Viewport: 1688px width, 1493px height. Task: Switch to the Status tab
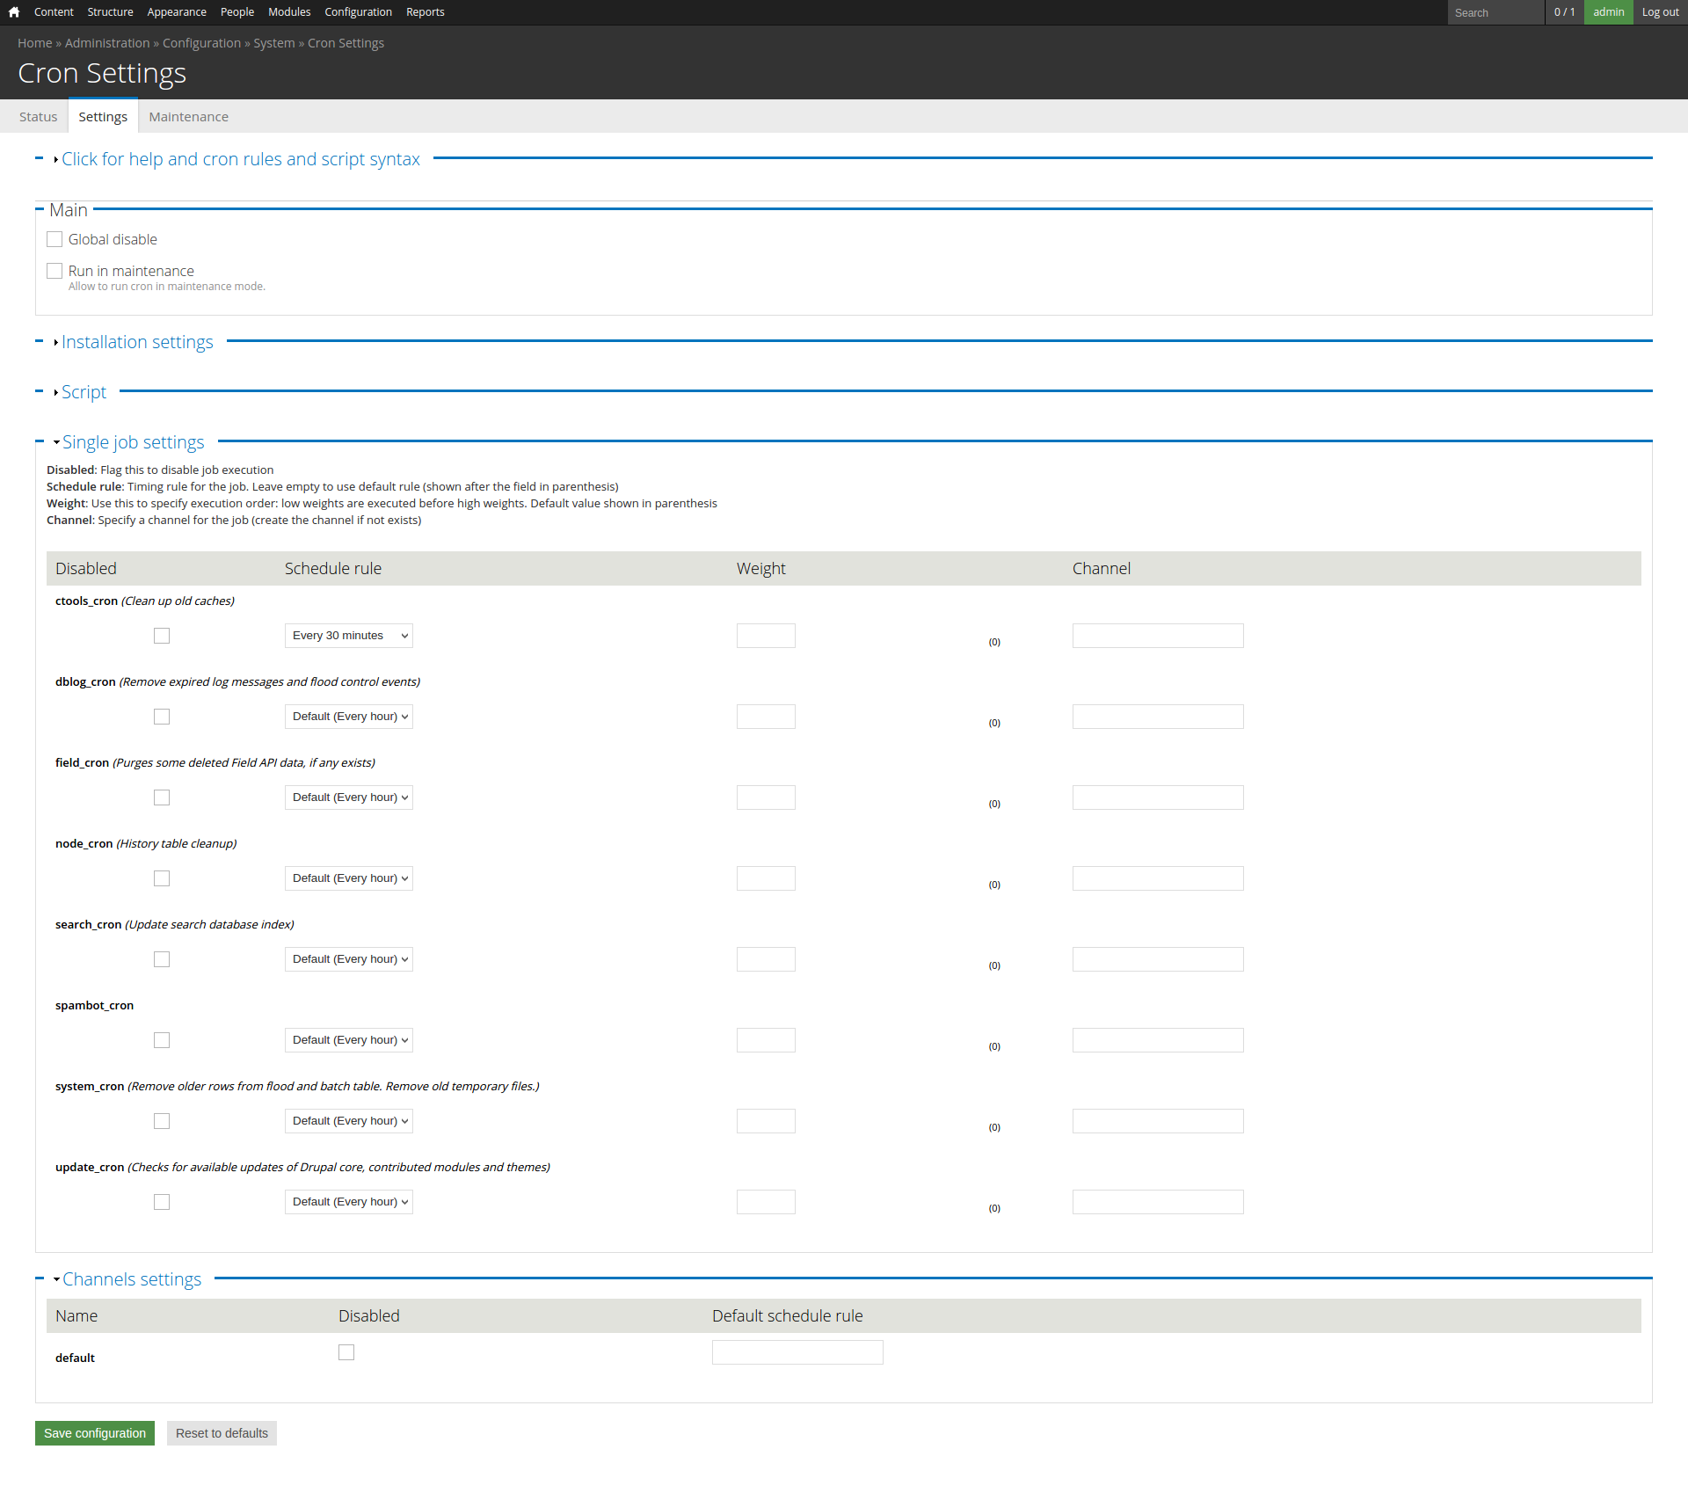(x=38, y=117)
